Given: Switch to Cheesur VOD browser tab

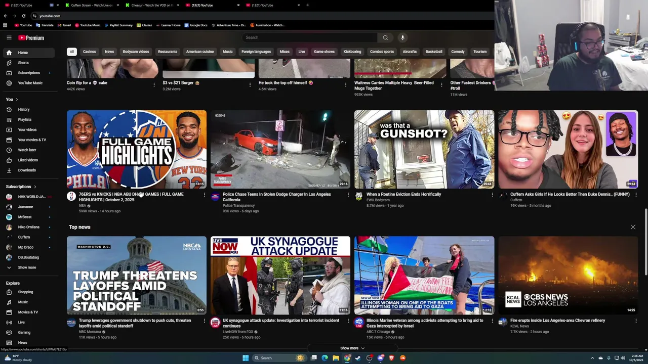Looking at the screenshot, I should tap(151, 5).
